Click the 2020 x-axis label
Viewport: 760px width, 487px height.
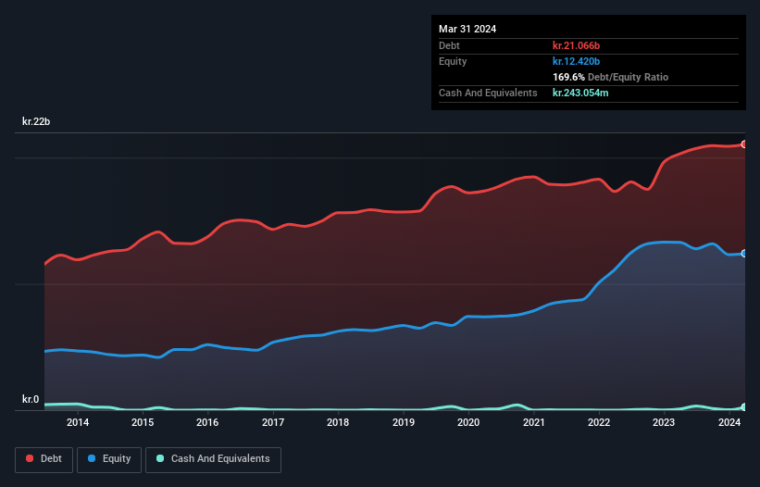pos(468,422)
